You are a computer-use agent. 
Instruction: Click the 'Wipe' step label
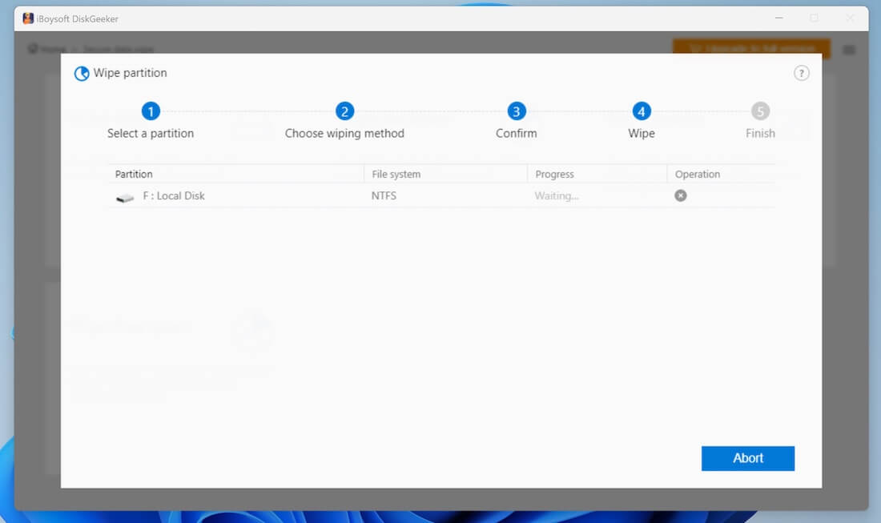pyautogui.click(x=641, y=133)
